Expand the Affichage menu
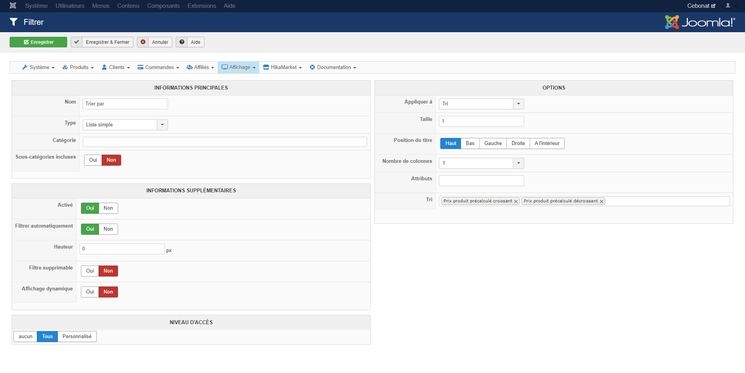The image size is (745, 373). point(239,67)
